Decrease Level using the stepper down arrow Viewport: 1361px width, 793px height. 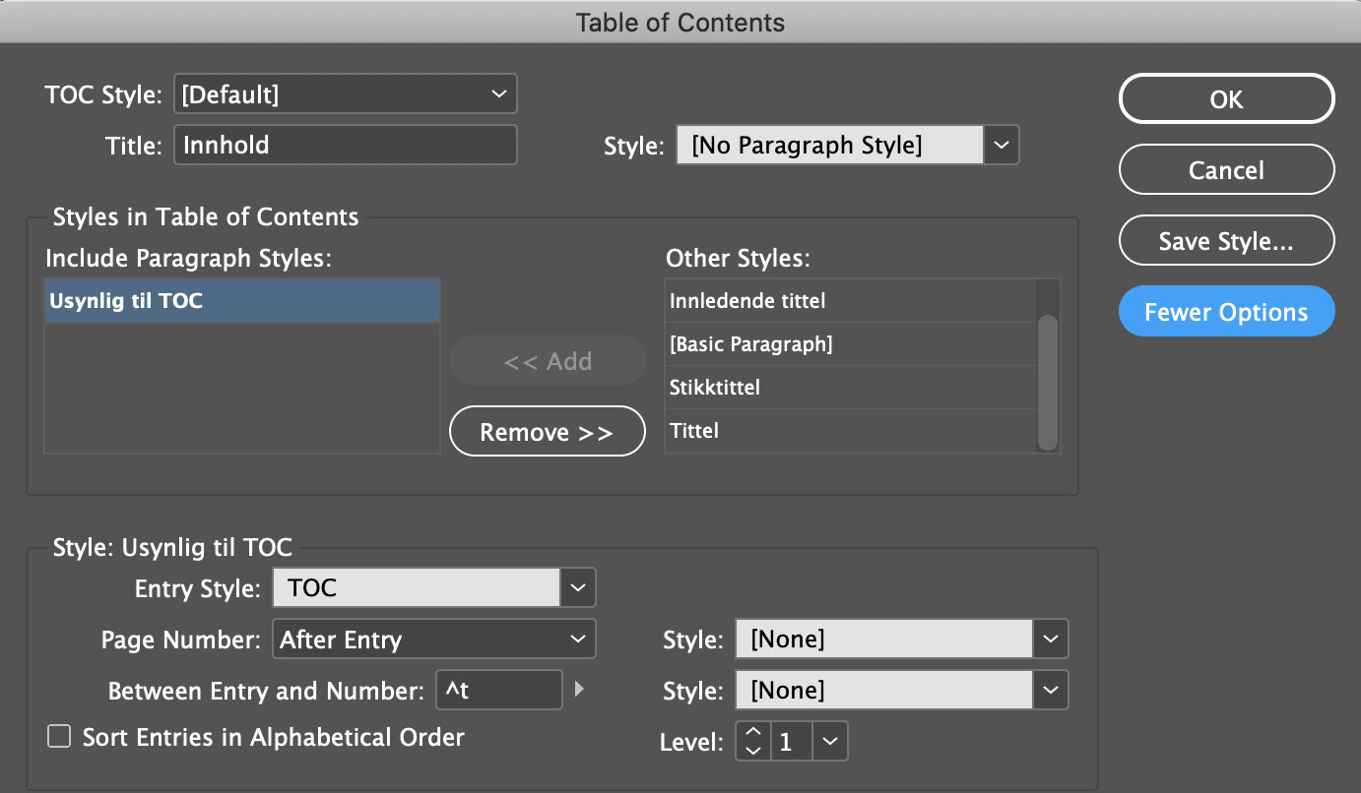click(753, 751)
